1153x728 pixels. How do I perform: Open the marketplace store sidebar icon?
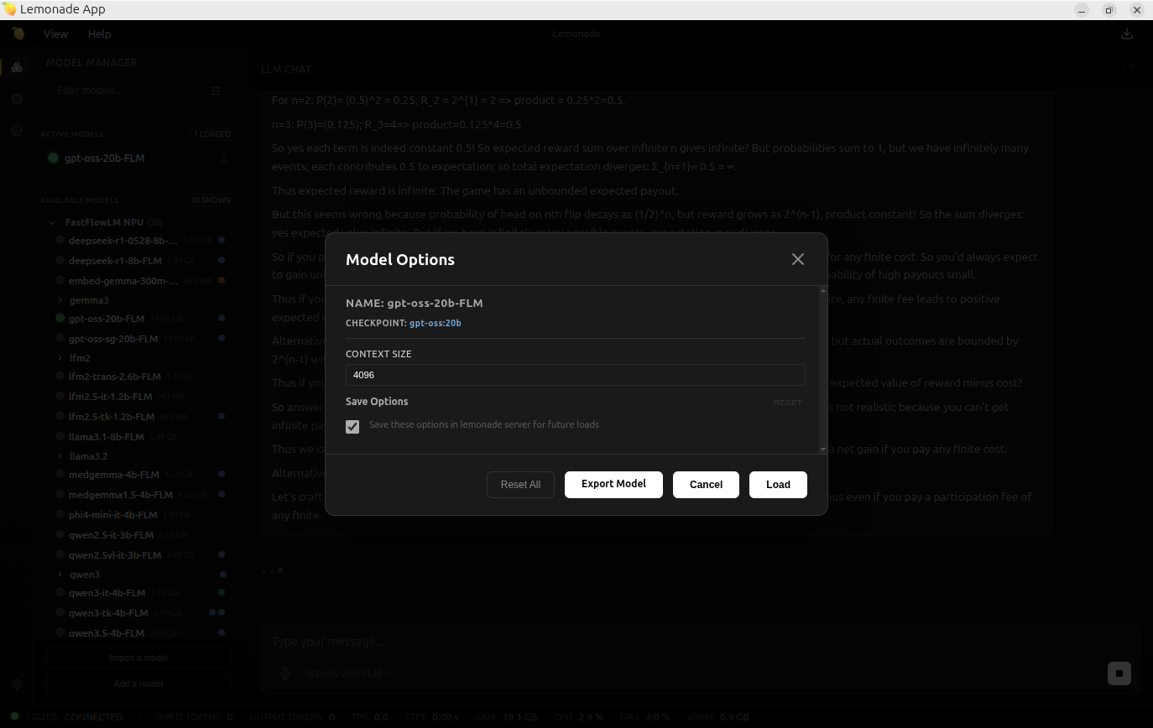[x=17, y=131]
